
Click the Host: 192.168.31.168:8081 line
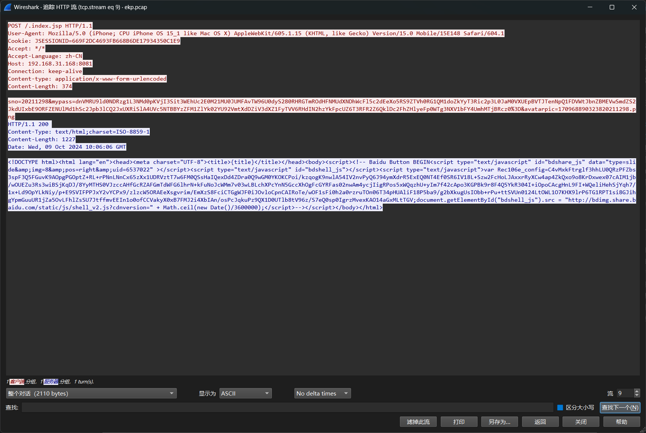click(50, 64)
